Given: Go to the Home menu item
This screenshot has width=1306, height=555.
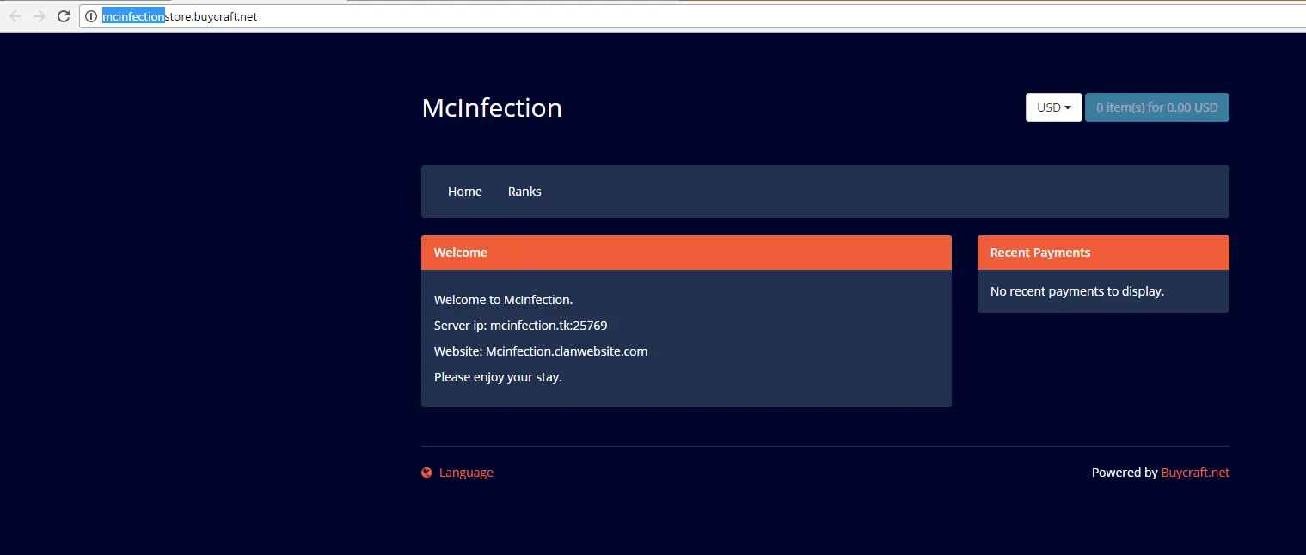Looking at the screenshot, I should tap(464, 192).
